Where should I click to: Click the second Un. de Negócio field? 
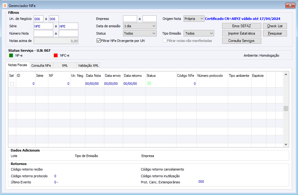pyautogui.click(x=54, y=19)
